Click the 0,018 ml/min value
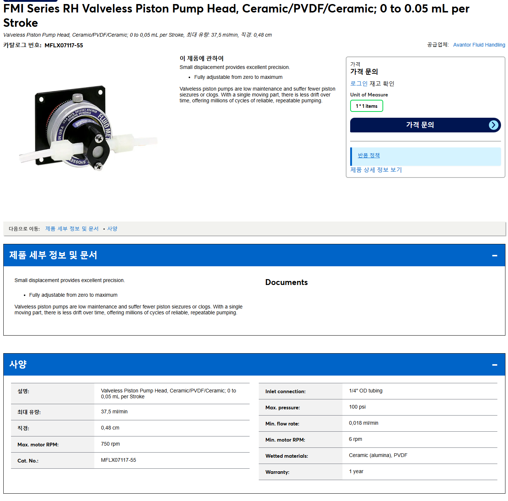The image size is (508, 501). 363,423
